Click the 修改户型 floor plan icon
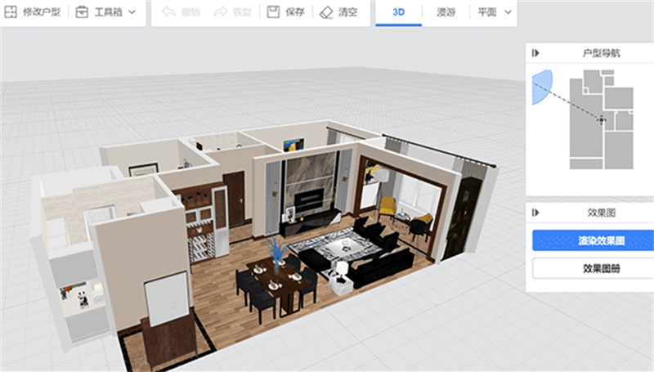The image size is (654, 372). pyautogui.click(x=11, y=11)
